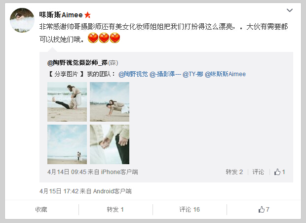Open the @陶野视觉 mention link

133,74
